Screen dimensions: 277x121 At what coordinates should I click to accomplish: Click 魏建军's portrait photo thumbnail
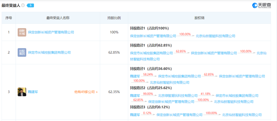pyautogui.click(x=22, y=92)
